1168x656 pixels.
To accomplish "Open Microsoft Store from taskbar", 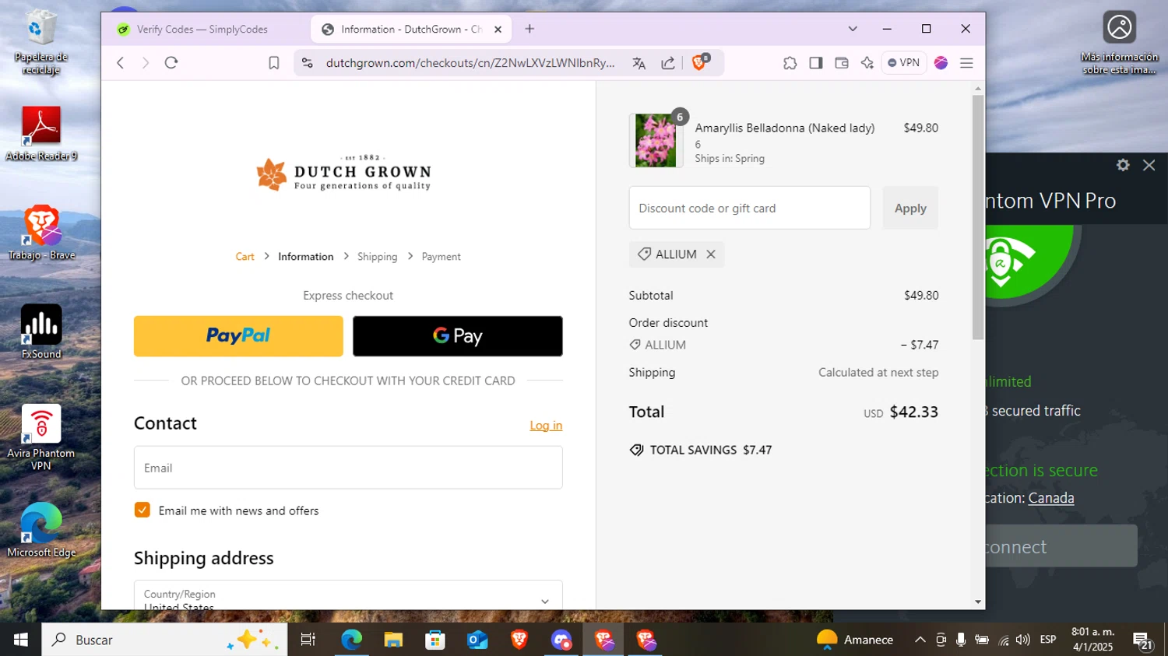I will click(435, 640).
